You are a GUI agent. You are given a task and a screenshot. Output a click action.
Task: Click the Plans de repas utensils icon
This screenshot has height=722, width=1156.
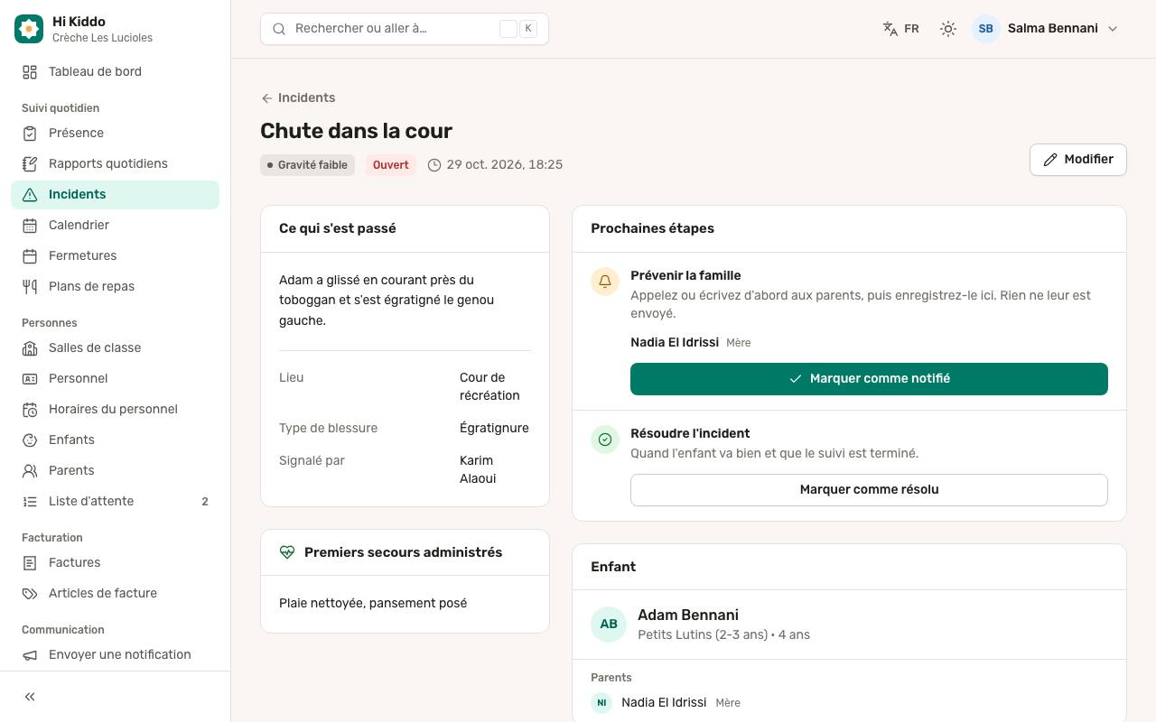tap(30, 287)
